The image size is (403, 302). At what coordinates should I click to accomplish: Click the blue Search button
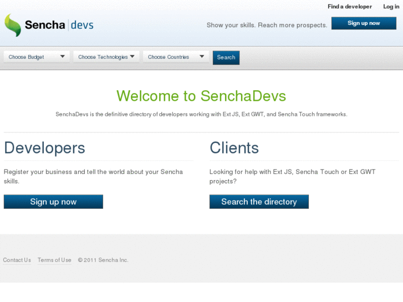[x=226, y=58]
